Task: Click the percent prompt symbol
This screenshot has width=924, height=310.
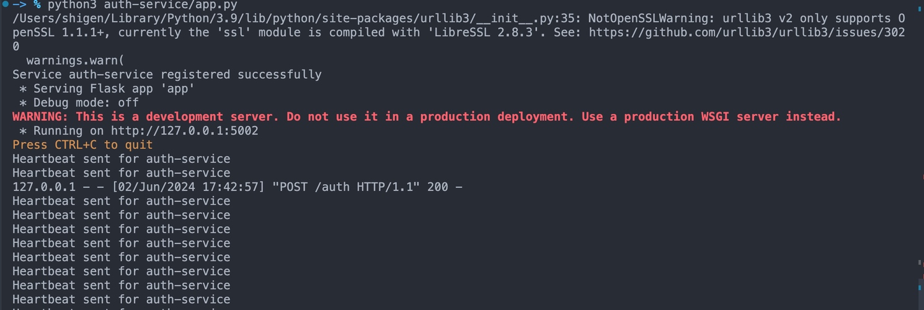Action: click(x=37, y=4)
